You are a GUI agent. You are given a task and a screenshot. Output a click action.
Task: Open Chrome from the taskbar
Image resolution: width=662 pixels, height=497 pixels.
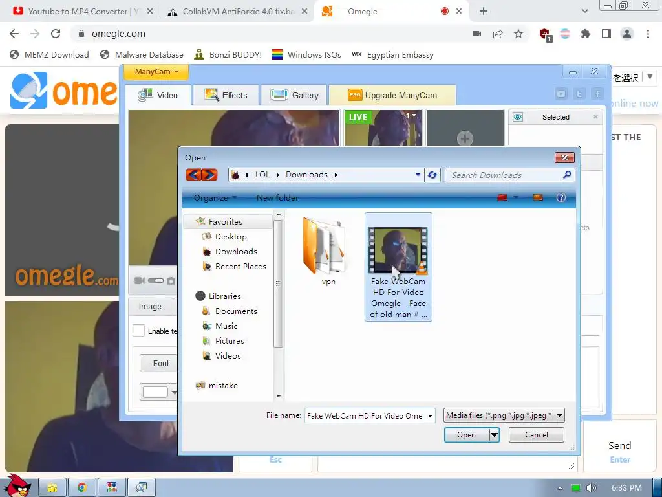pyautogui.click(x=82, y=488)
